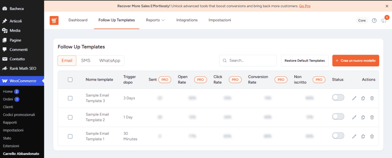Delete Sample Email Template 2

coord(372,117)
